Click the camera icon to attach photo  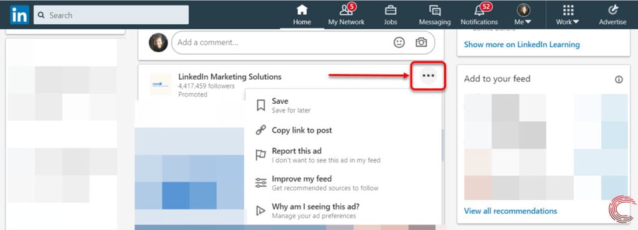pos(421,42)
